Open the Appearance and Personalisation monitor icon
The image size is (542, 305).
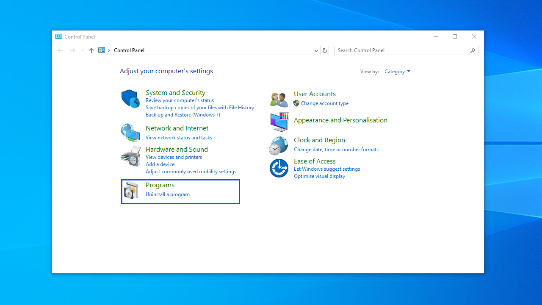[x=279, y=122]
